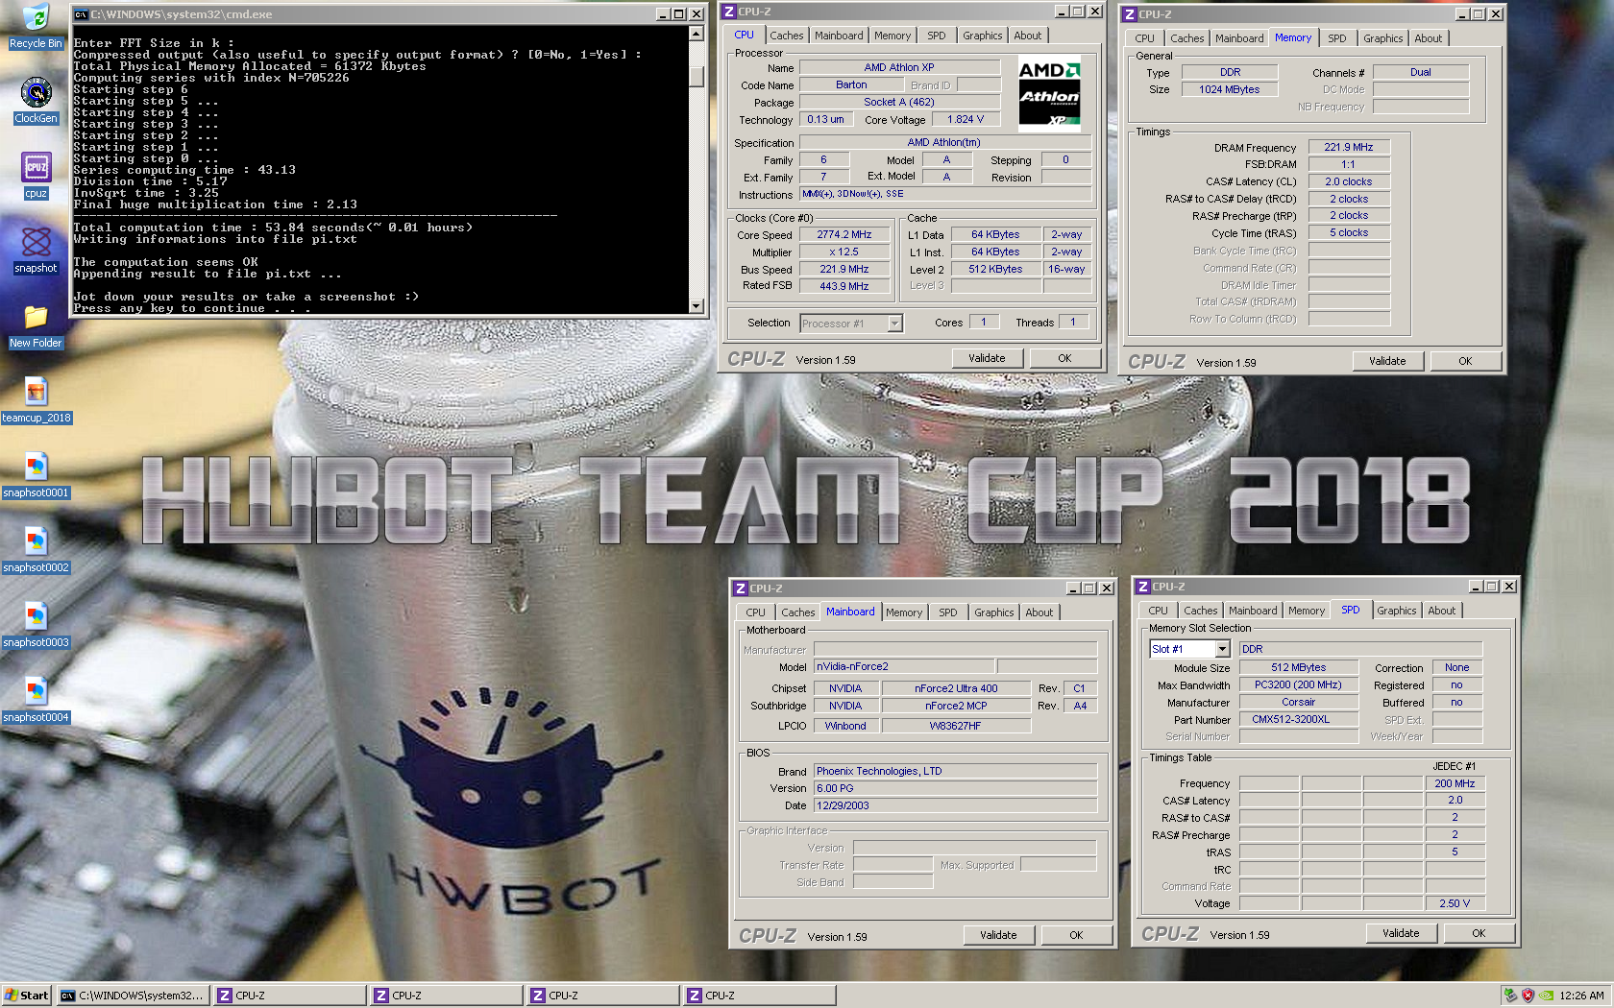Screen dimensions: 1614x1008
Task: Click the CPU-Z icon in Mainboard window title
Action: 741,588
